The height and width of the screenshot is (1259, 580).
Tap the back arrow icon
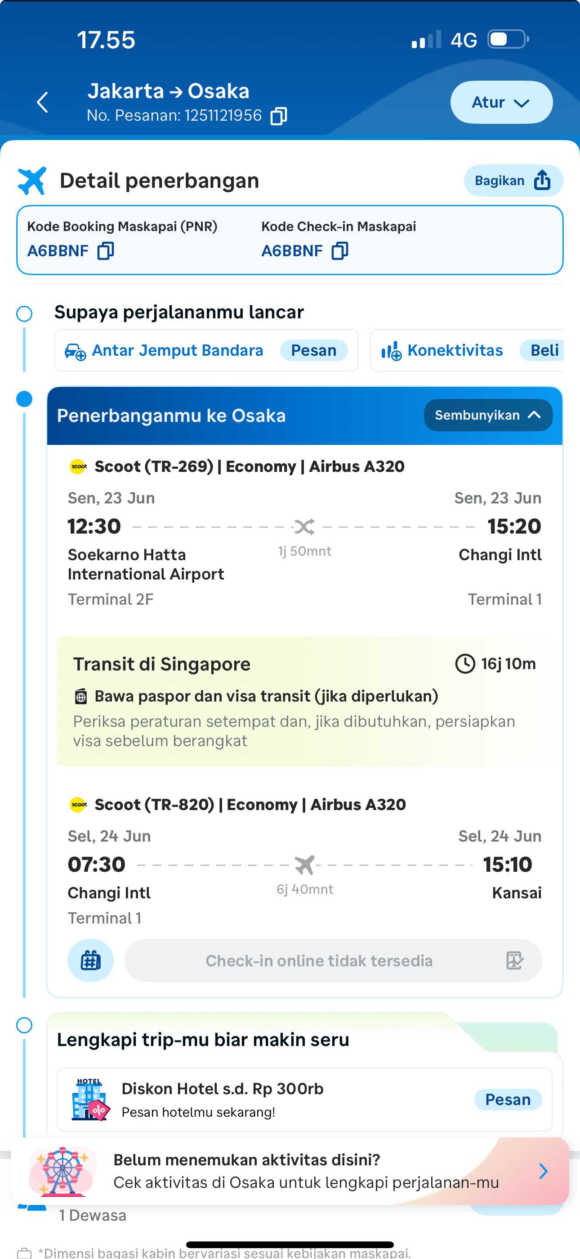point(43,103)
